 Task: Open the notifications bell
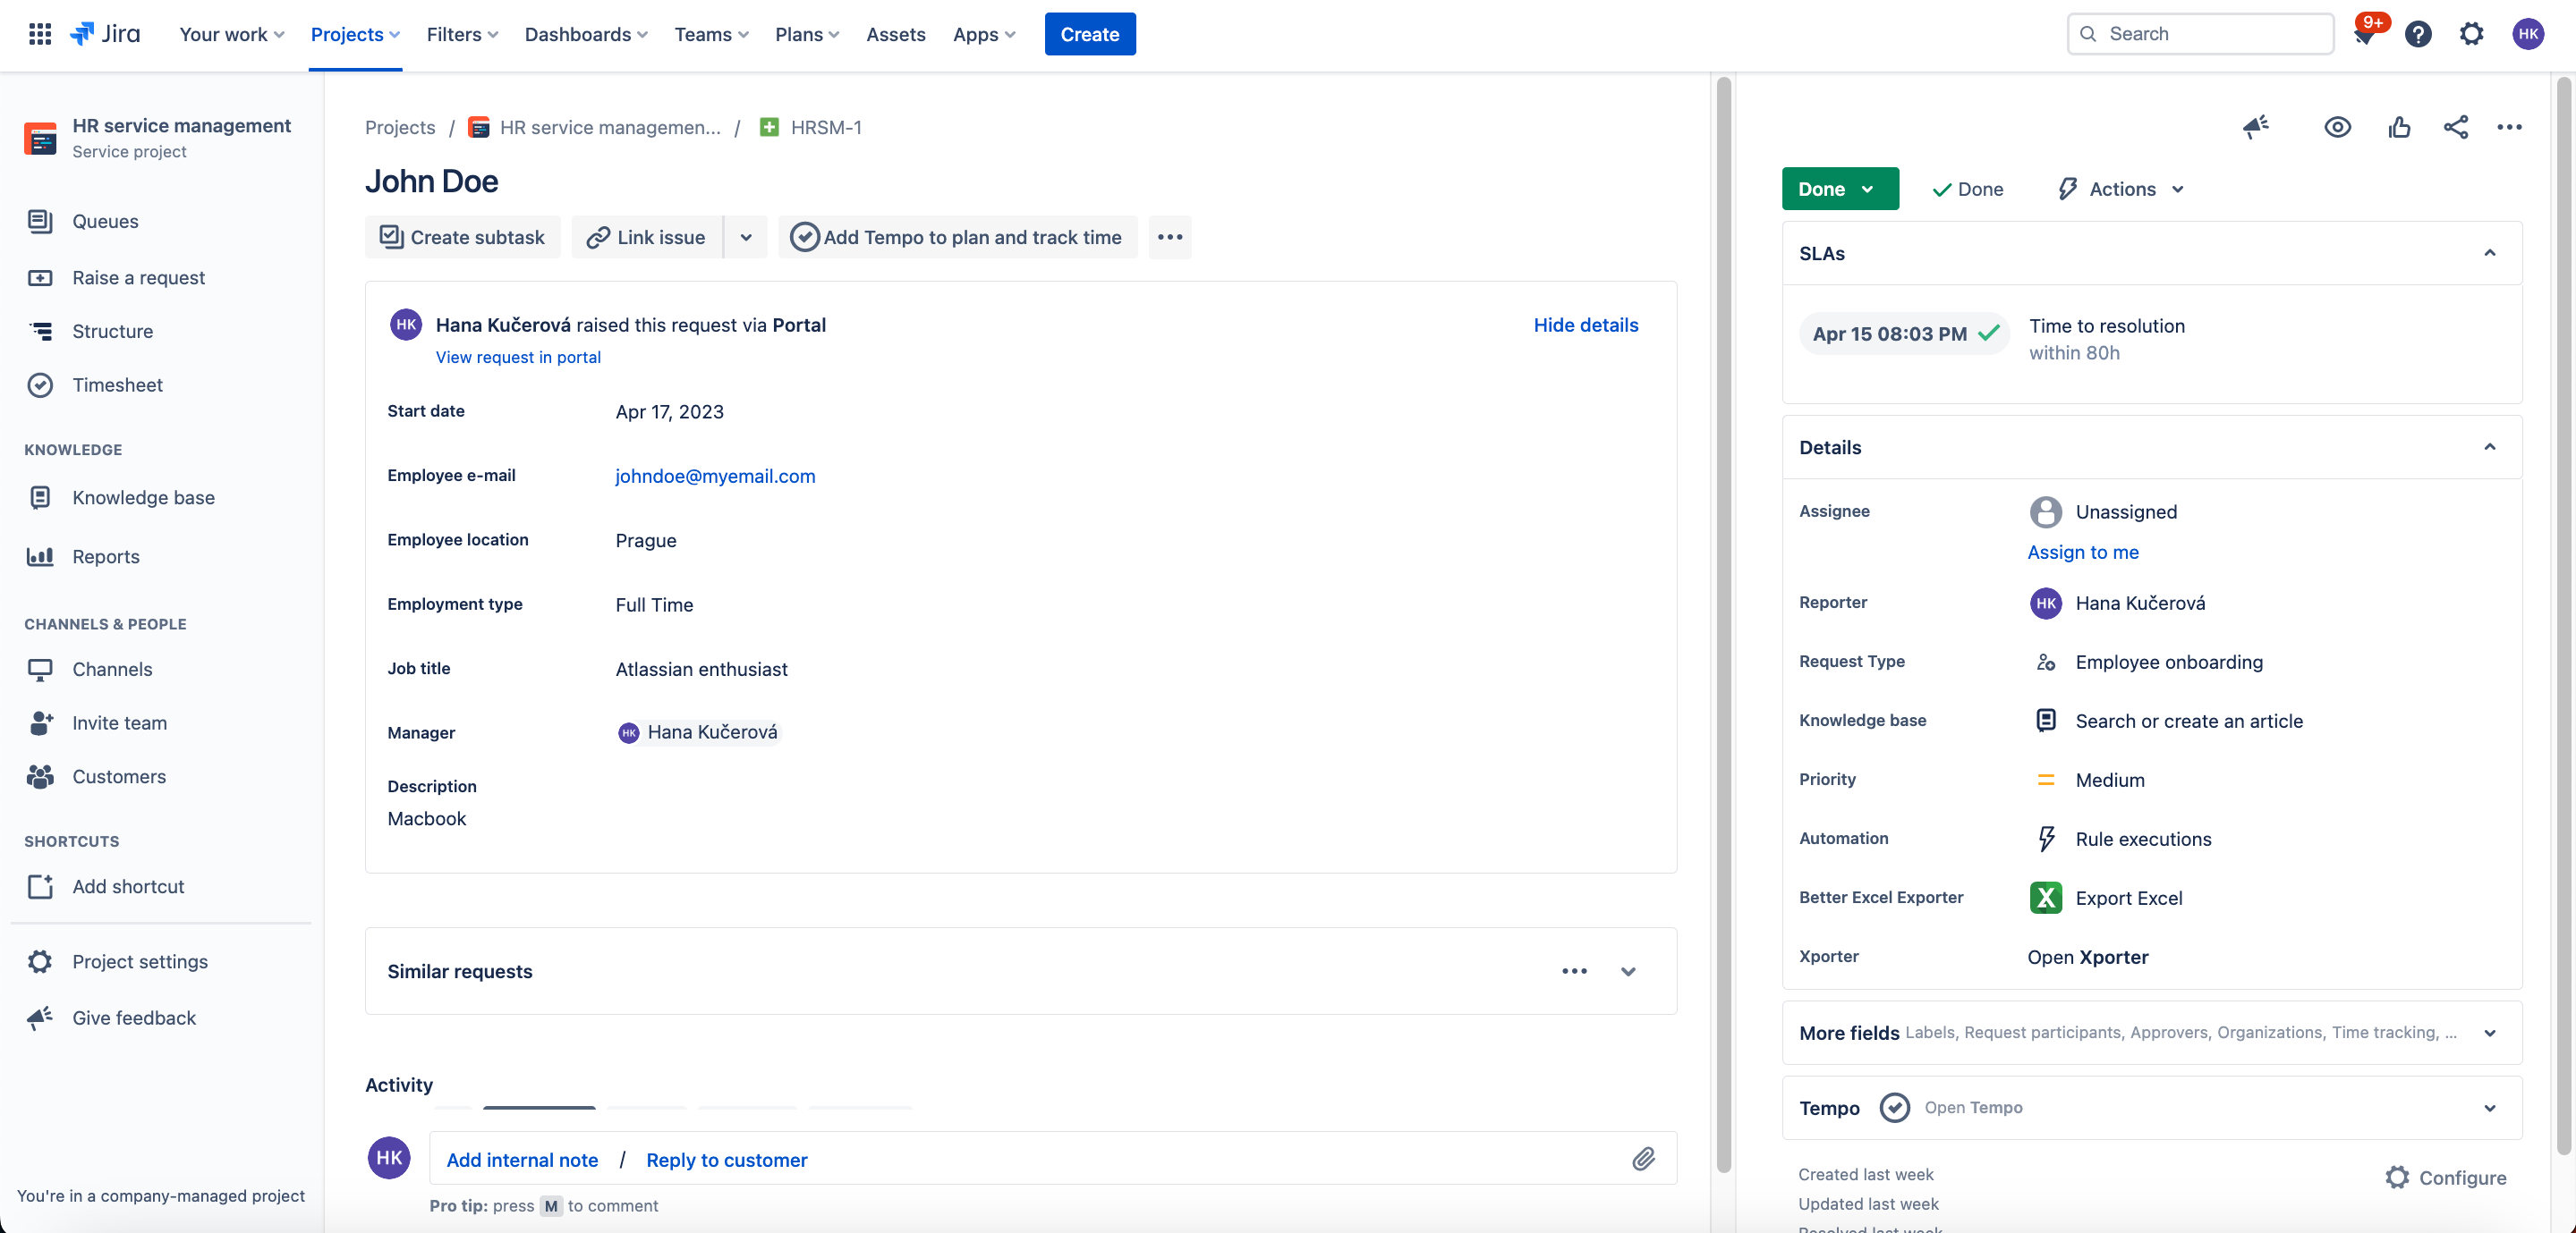(x=2366, y=33)
